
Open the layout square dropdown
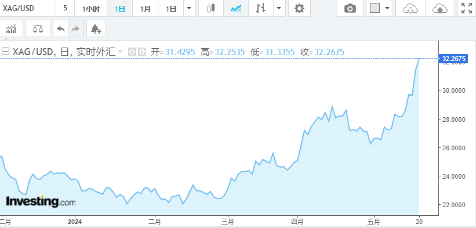click(379, 8)
